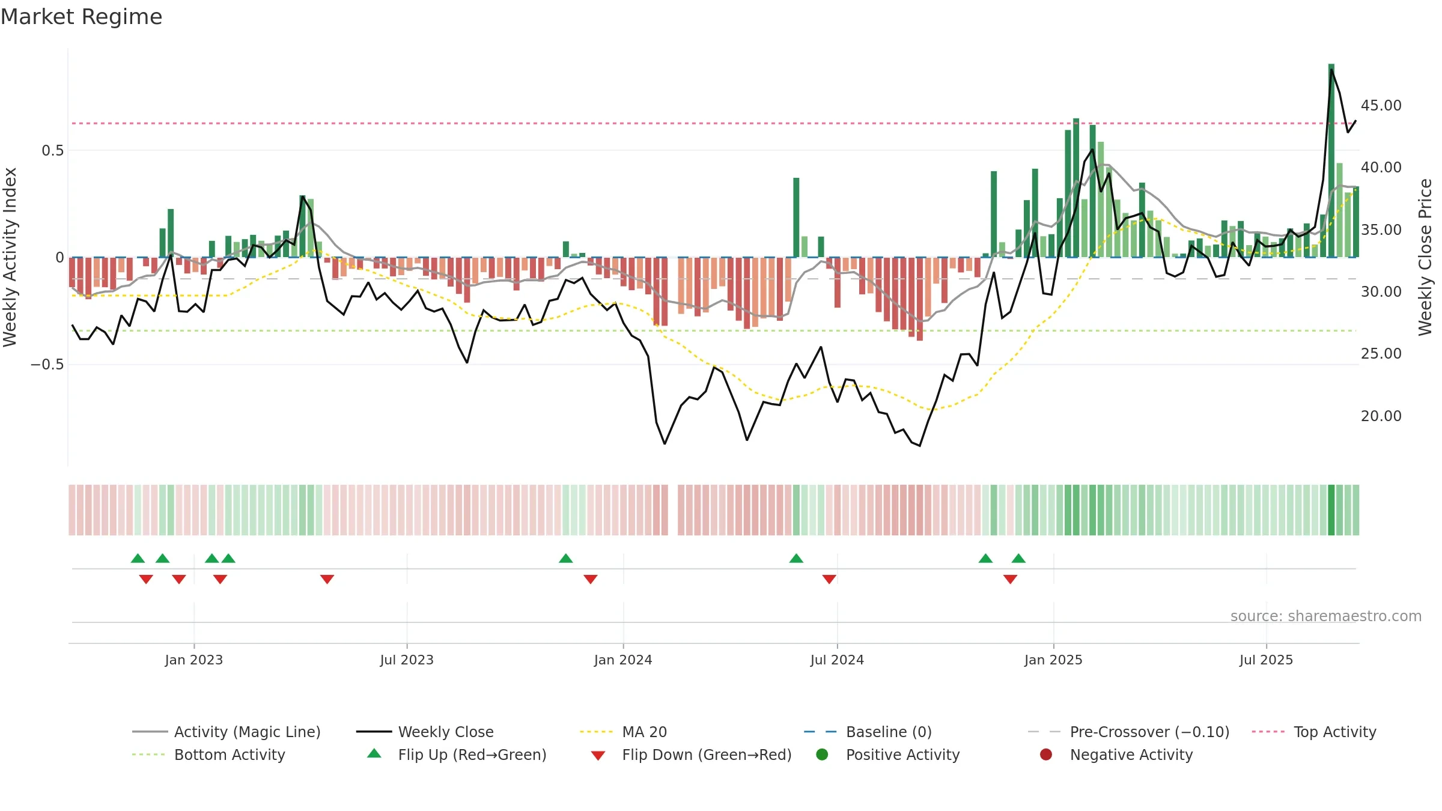
Task: Click the Flip Up marker before Jul 2024
Action: click(796, 558)
